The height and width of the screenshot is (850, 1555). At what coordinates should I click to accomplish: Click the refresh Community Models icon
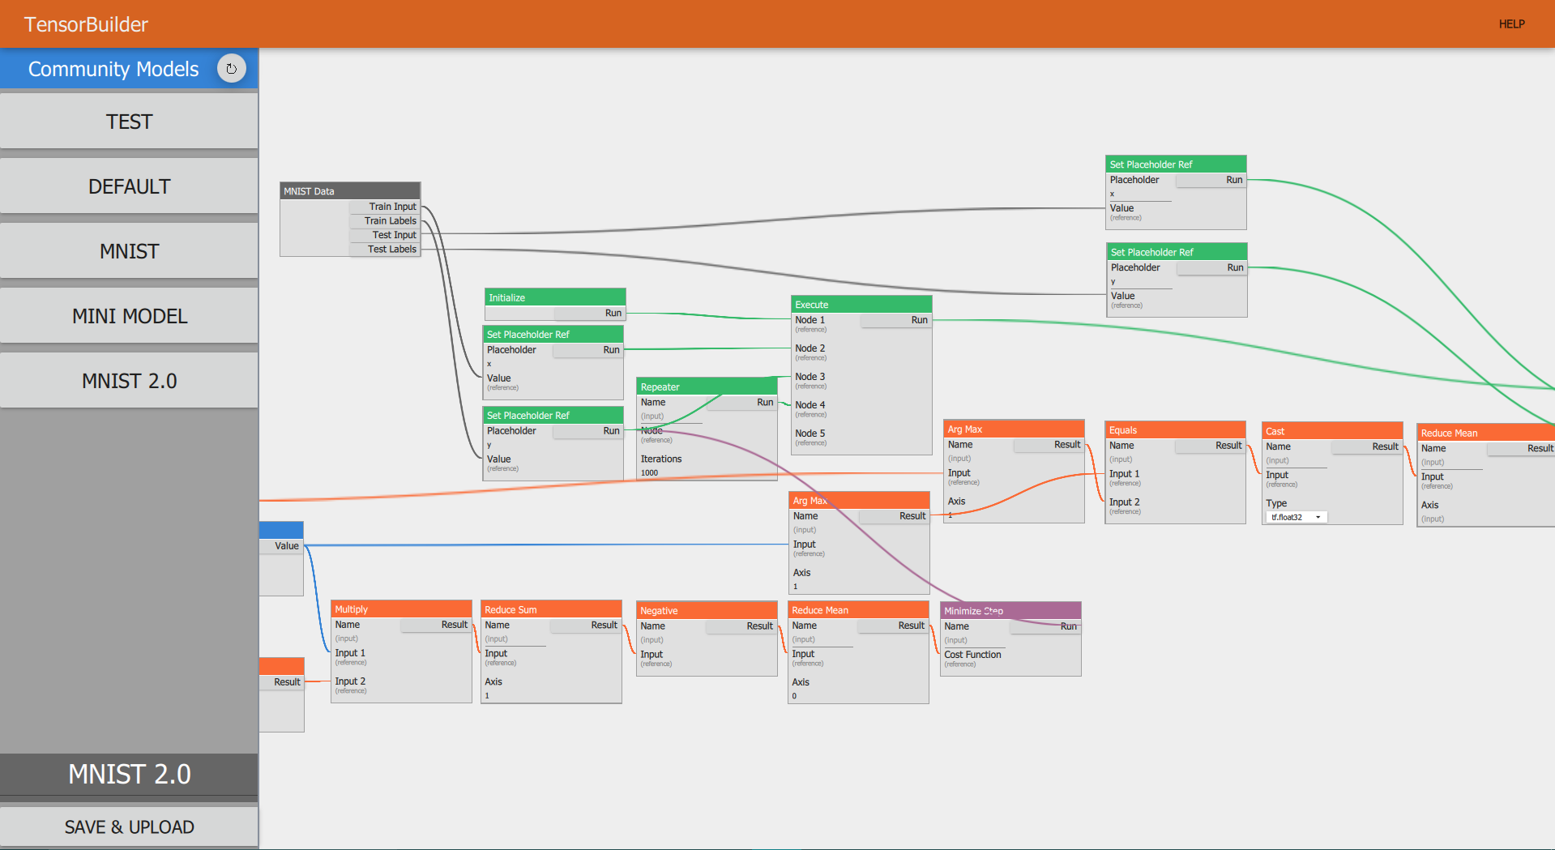click(x=231, y=69)
